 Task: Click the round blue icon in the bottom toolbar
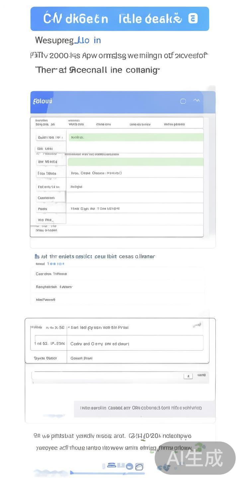click(129, 466)
